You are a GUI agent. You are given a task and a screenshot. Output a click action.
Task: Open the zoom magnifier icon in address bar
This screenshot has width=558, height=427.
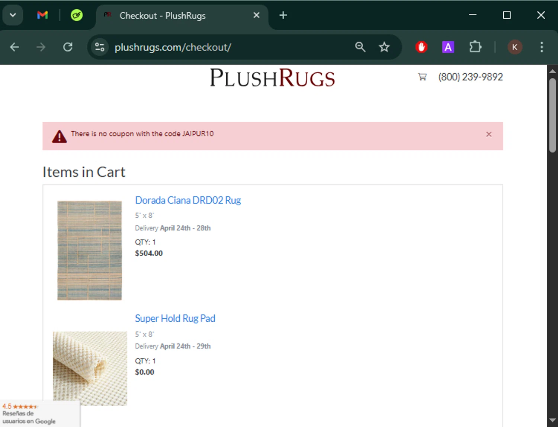[x=360, y=47]
